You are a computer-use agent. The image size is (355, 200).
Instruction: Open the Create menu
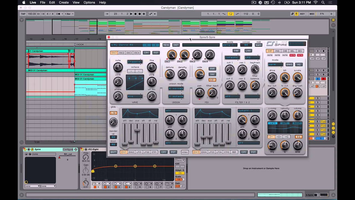64,2
